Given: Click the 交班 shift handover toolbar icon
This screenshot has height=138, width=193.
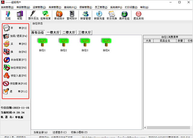Looking at the screenshot, I should (8, 15).
